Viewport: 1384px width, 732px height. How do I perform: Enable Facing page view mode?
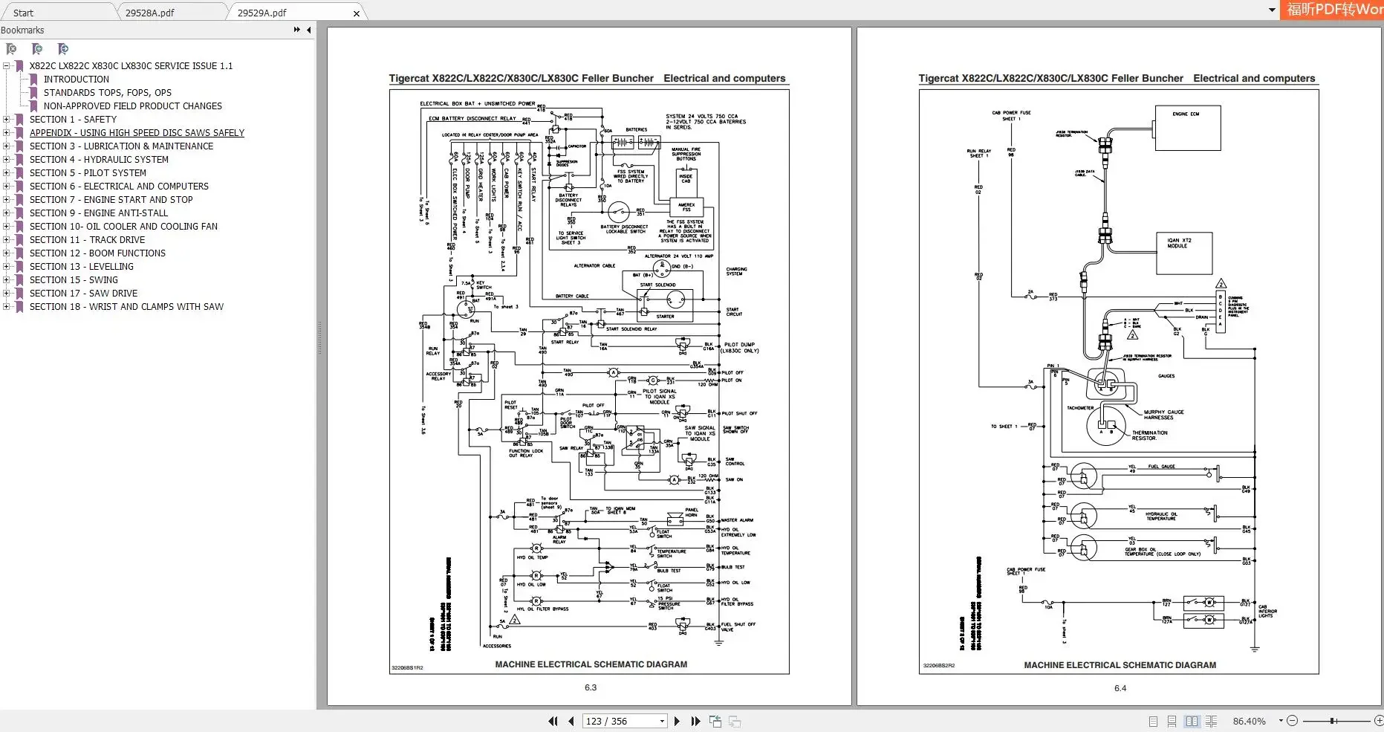point(1192,721)
